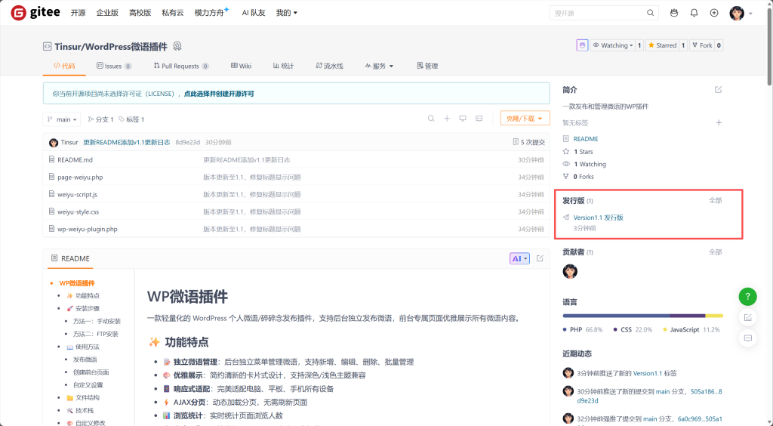This screenshot has width=773, height=426.
Task: Open the 流水线 tab
Action: [x=329, y=66]
